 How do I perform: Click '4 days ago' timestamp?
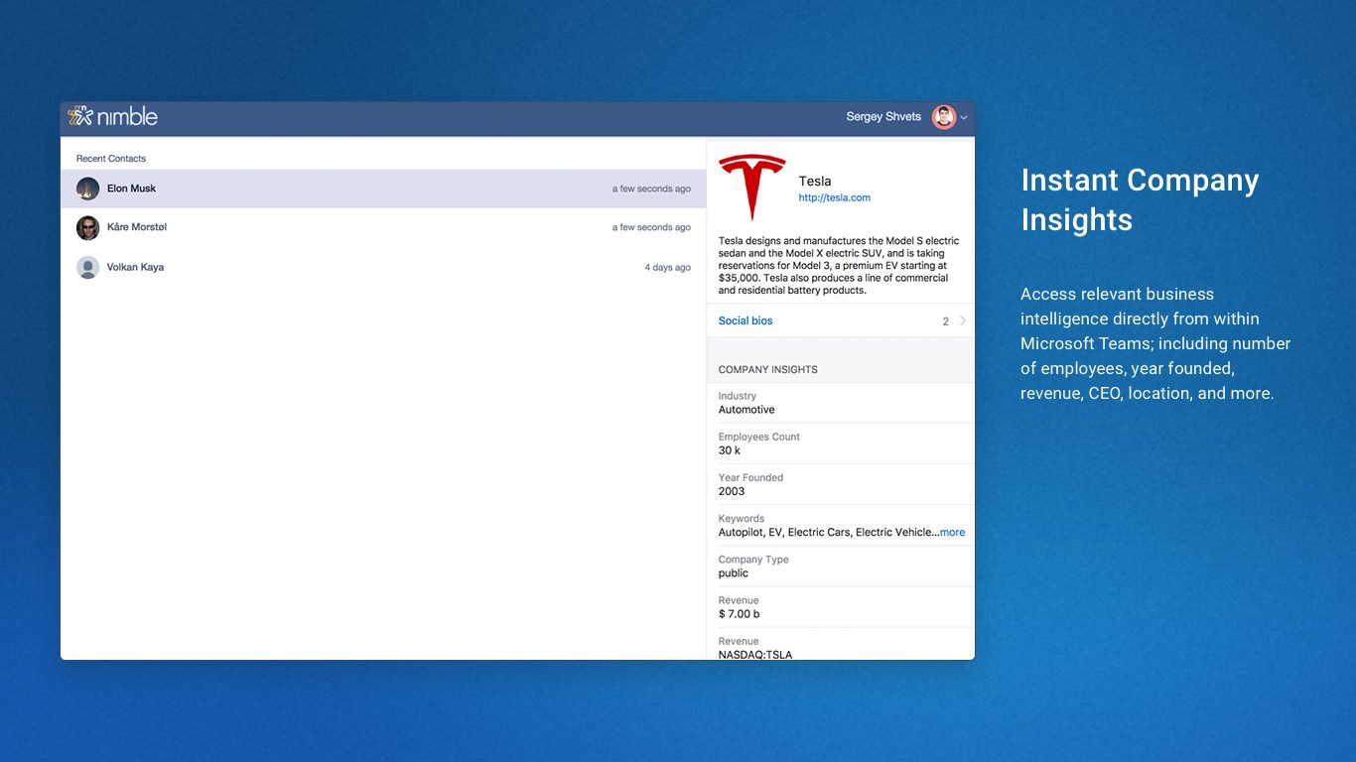668,268
